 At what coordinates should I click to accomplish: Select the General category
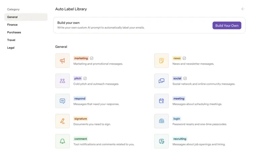[26, 17]
